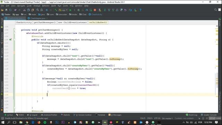Open the Navigate menu

click(21, 6)
